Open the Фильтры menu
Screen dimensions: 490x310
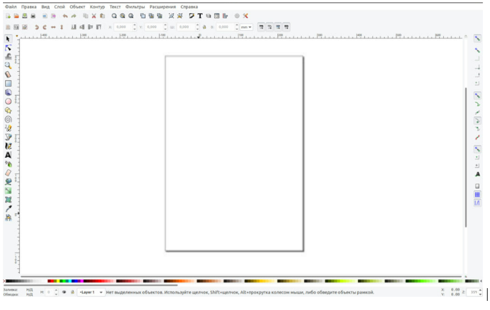point(135,7)
